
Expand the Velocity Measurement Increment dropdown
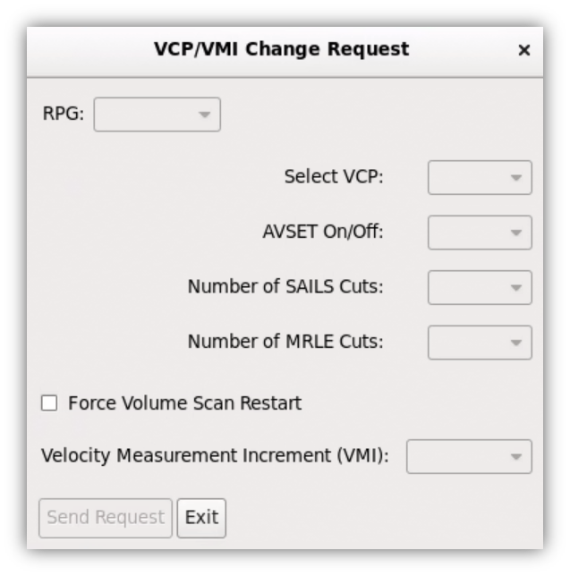[469, 456]
